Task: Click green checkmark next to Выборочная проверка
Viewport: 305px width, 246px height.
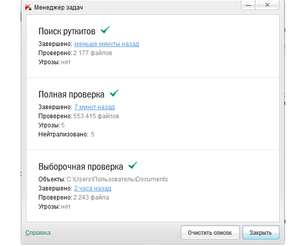Action: [133, 166]
